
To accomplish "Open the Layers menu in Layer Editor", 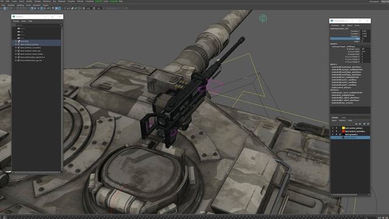I will click(x=334, y=120).
